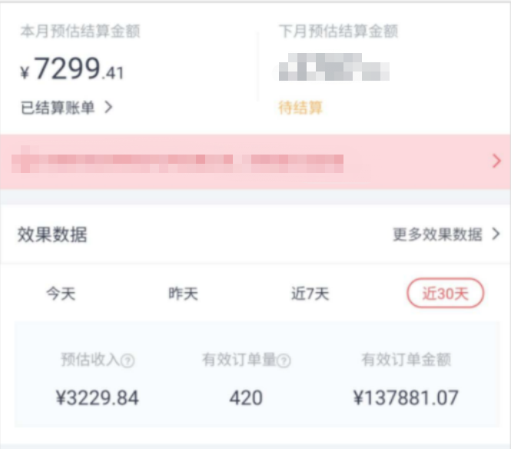The image size is (511, 449).
Task: Click the ¥7299.41 settlement amount
Action: click(x=72, y=68)
